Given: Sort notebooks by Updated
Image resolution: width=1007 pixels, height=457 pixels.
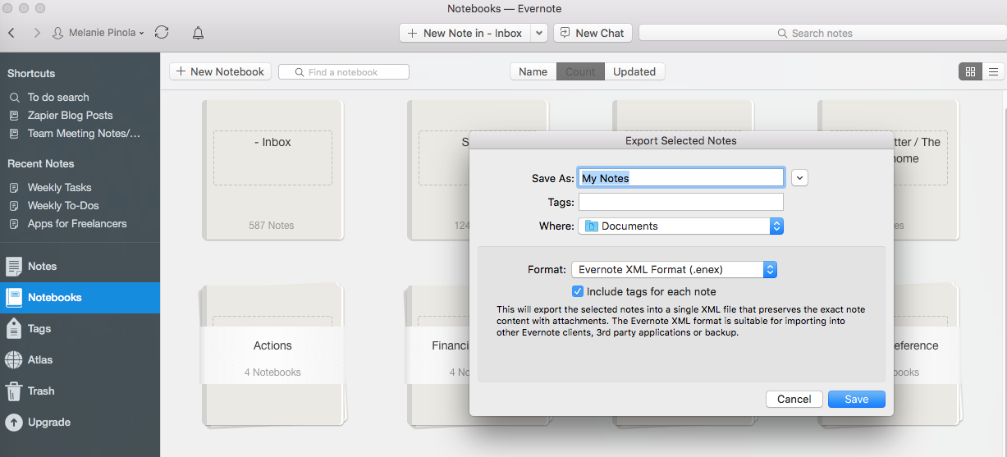Looking at the screenshot, I should click(x=634, y=71).
